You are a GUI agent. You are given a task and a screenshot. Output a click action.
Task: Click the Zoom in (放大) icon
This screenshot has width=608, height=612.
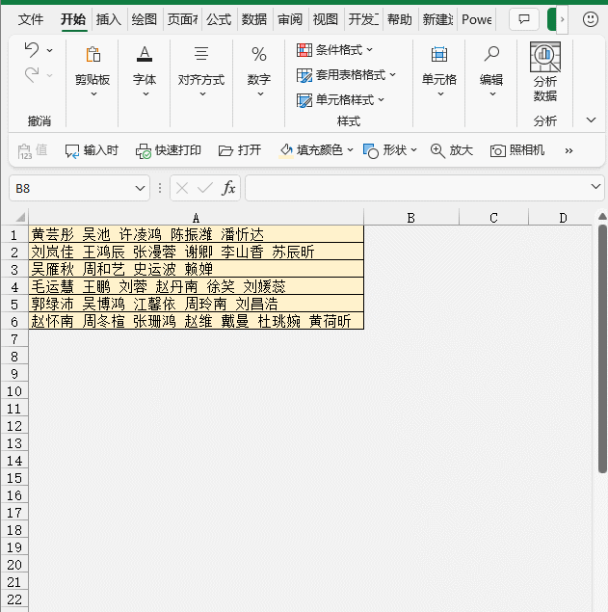pyautogui.click(x=451, y=150)
